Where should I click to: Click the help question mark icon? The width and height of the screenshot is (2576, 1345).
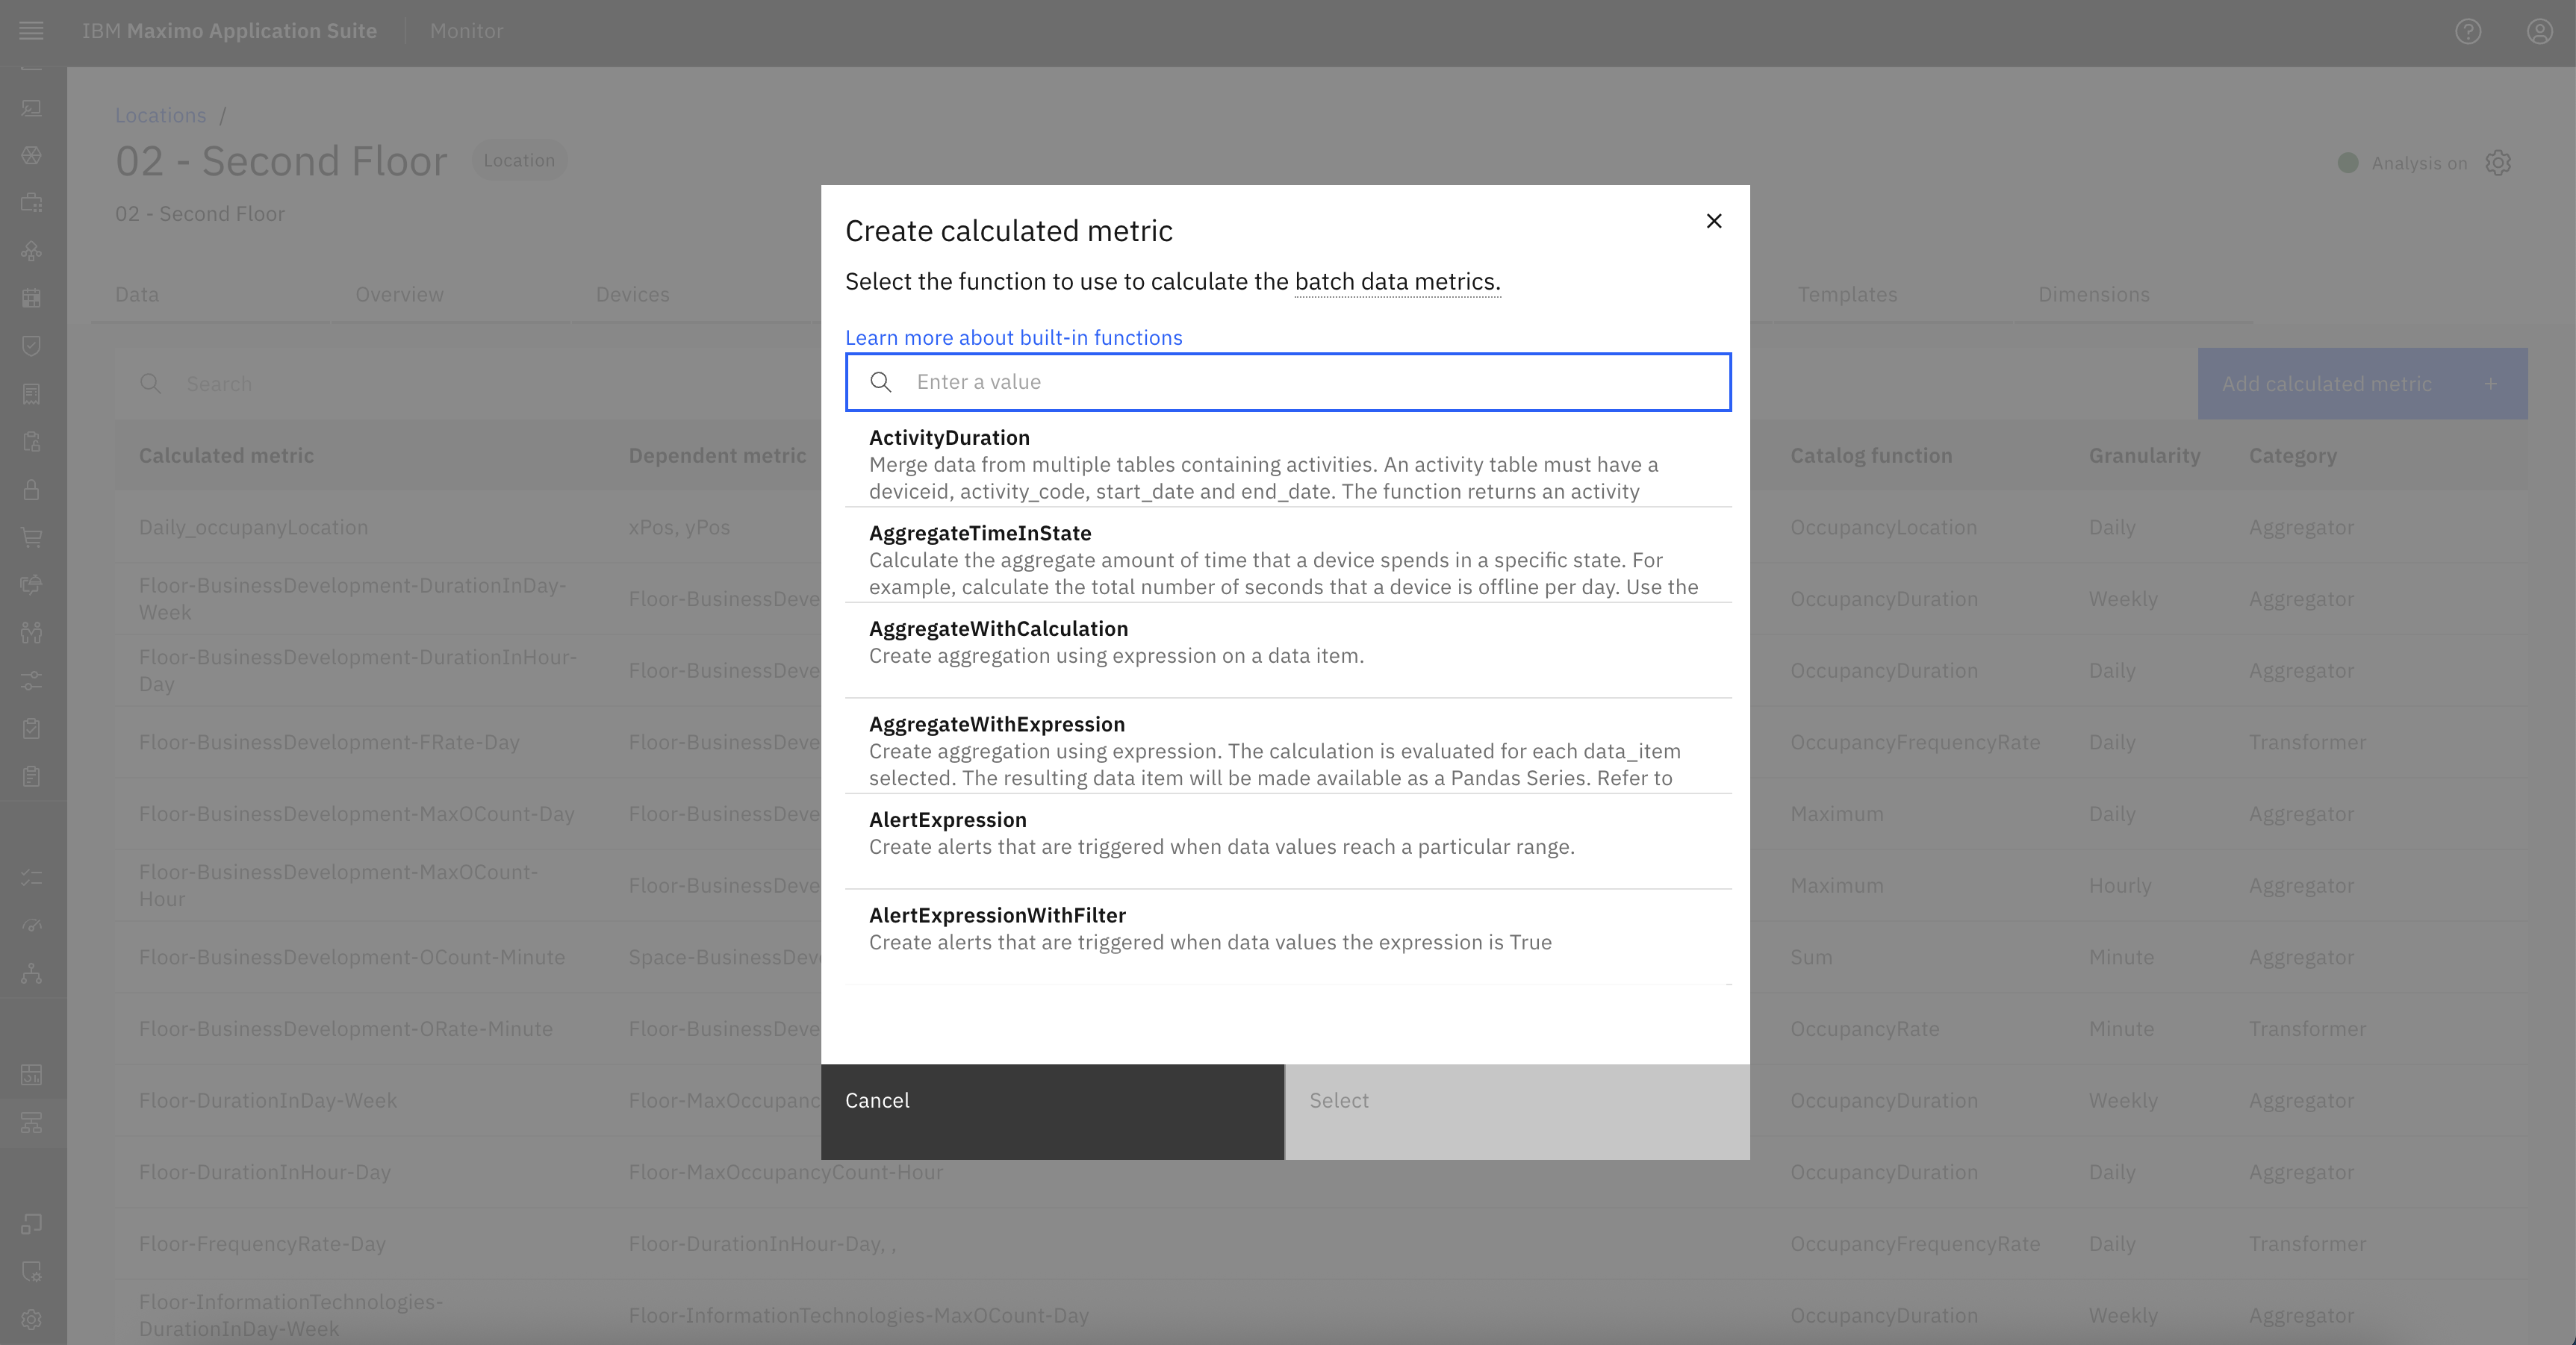[x=2468, y=31]
